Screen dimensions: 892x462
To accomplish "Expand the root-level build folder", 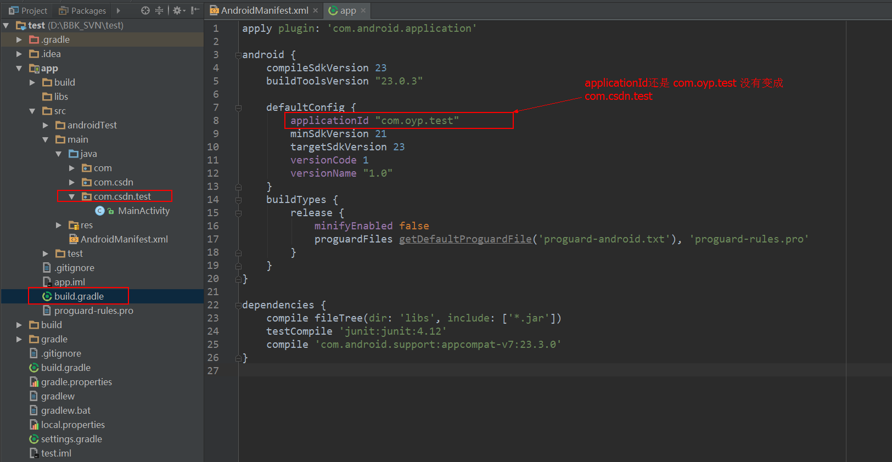I will click(19, 325).
